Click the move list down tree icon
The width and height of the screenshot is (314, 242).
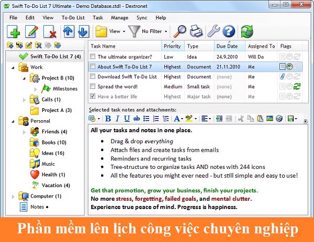[58, 45]
